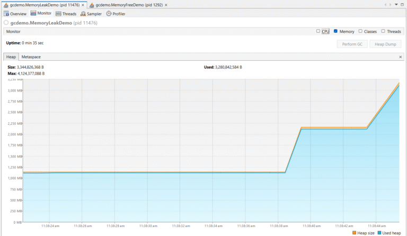Click the MemoryFreeDemo tab's Java icon
The height and width of the screenshot is (236, 407).
click(x=92, y=5)
